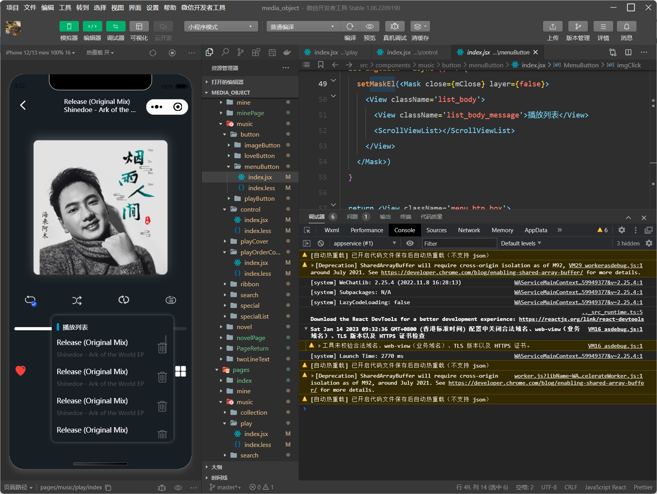Toggle the visualization panel button
This screenshot has height=494, width=657.
(139, 26)
